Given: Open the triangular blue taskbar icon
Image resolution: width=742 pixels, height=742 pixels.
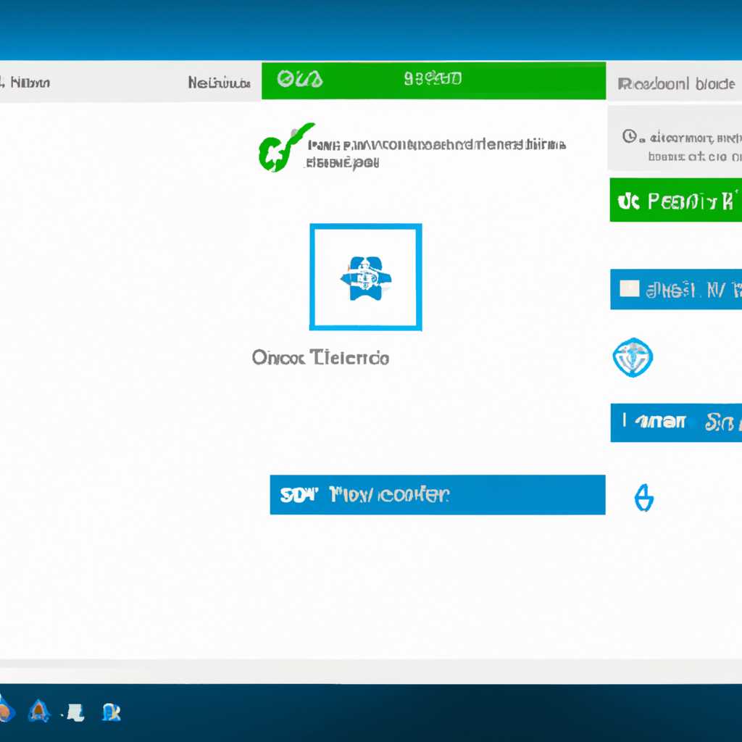Looking at the screenshot, I should click(39, 711).
